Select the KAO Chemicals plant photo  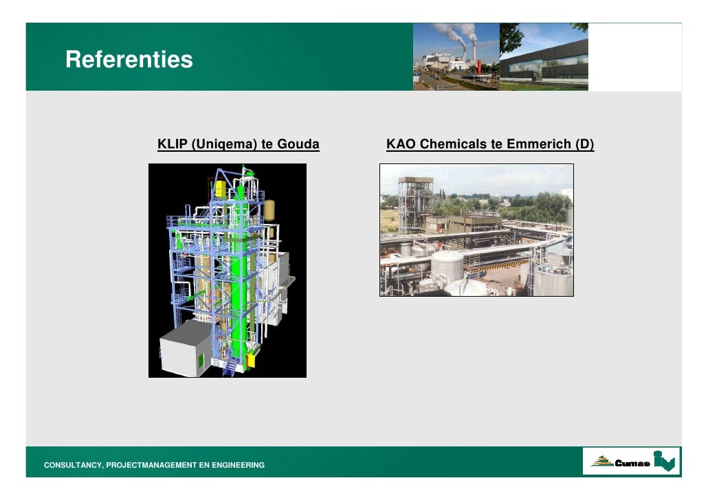[476, 229]
